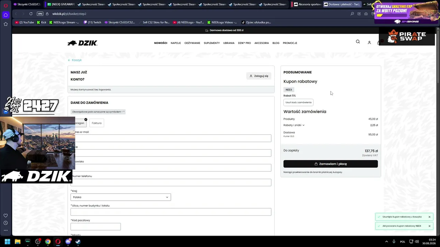Open the Windows Start menu
Viewport: 440px width, 247px height.
[x=7, y=242]
